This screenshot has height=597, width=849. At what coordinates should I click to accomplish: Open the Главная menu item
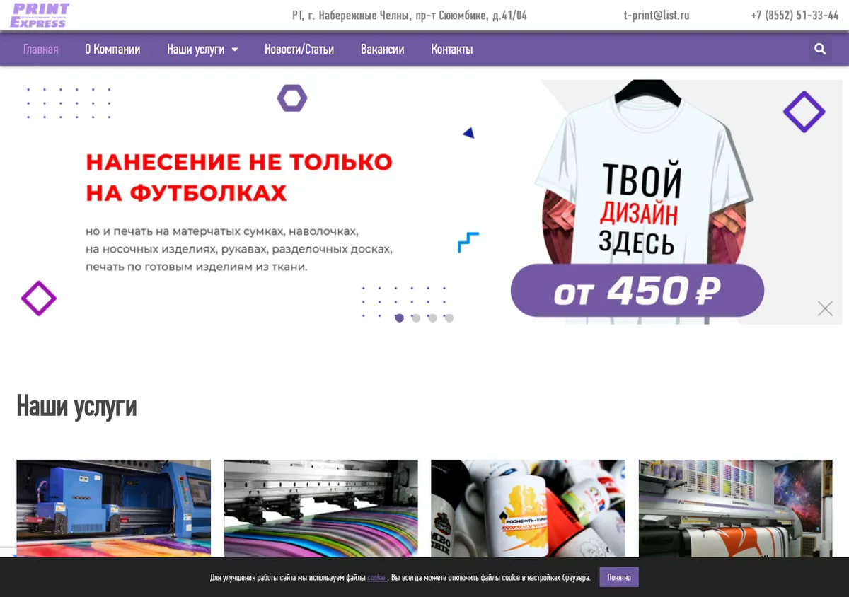[x=40, y=50]
